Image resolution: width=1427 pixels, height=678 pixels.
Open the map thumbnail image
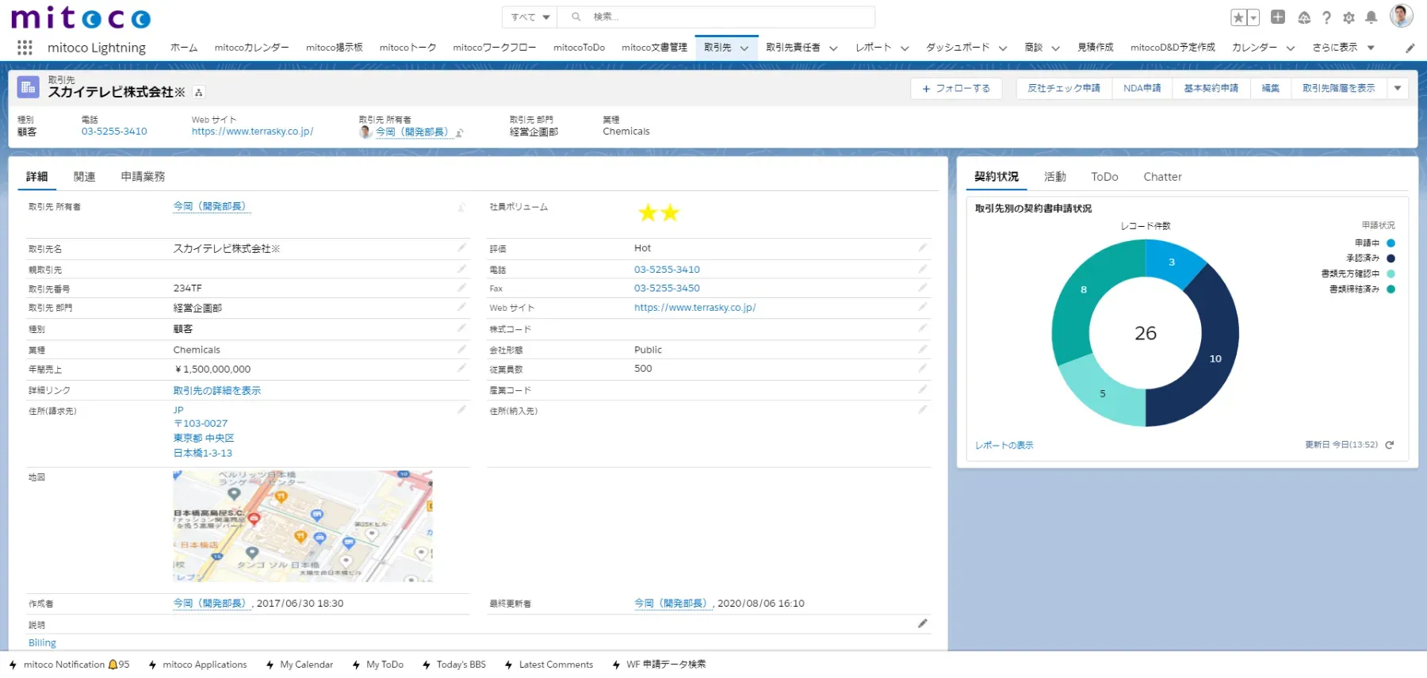(x=303, y=527)
